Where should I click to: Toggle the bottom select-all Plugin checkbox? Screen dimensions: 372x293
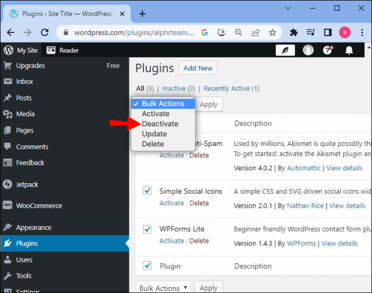tap(147, 266)
